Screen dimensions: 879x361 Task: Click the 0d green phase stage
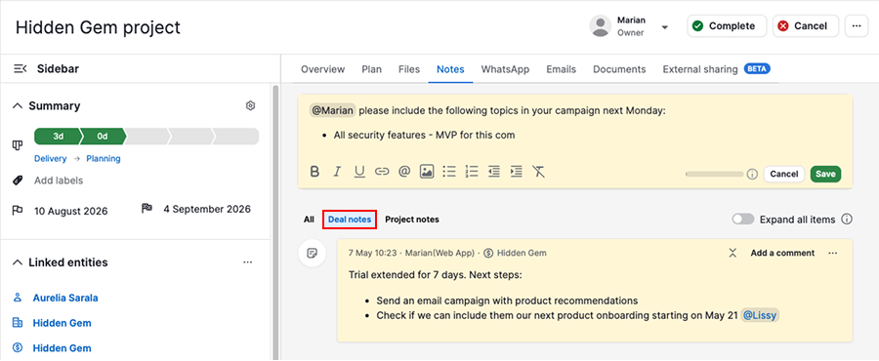pos(103,137)
